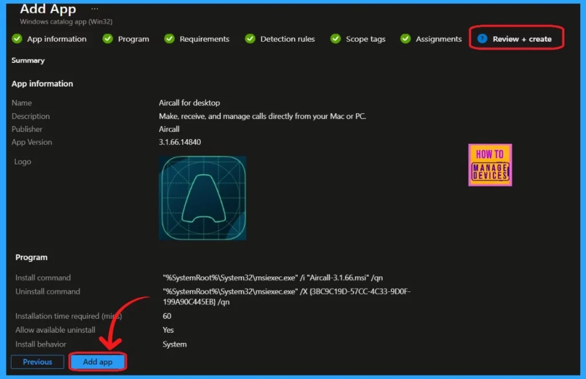
Task: Click the Previous button
Action: click(x=37, y=362)
